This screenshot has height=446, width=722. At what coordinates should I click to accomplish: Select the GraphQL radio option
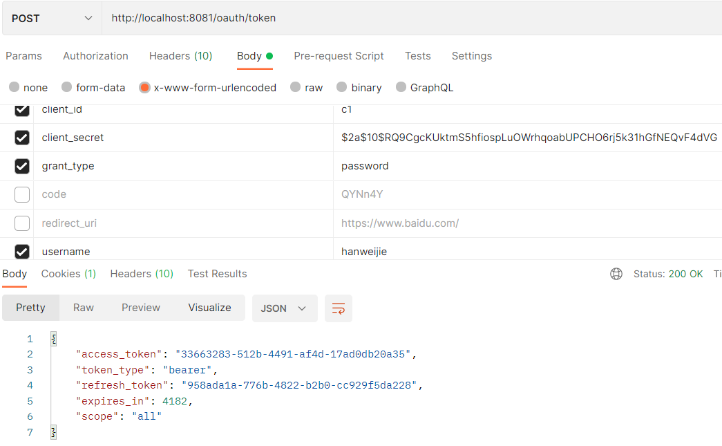pos(401,87)
